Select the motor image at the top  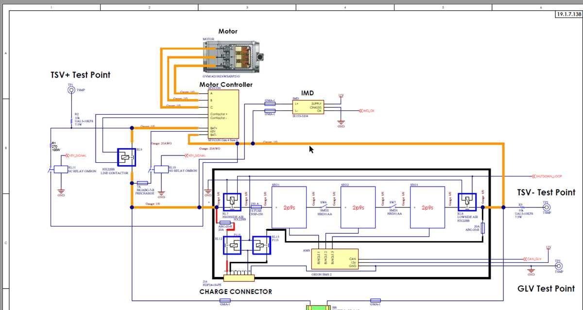(x=233, y=56)
